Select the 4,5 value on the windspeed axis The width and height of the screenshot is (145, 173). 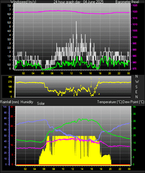9,31
